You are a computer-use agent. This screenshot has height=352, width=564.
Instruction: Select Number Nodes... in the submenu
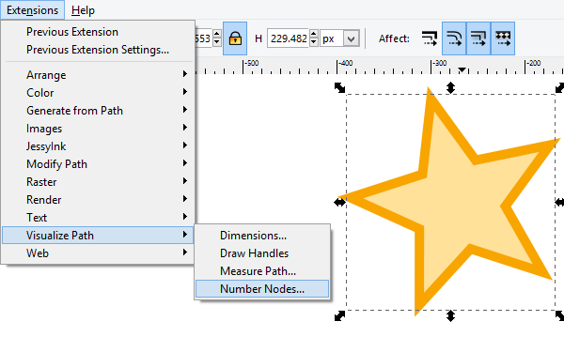point(262,289)
